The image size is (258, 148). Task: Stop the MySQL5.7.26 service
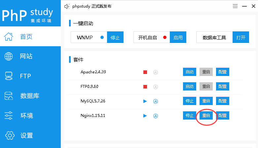[190, 101]
